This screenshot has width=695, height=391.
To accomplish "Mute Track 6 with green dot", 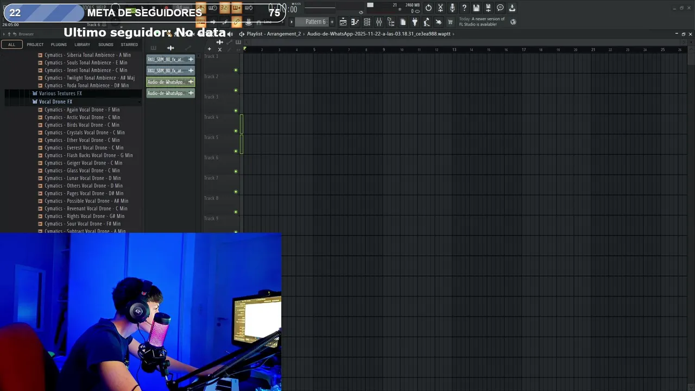I will (236, 171).
